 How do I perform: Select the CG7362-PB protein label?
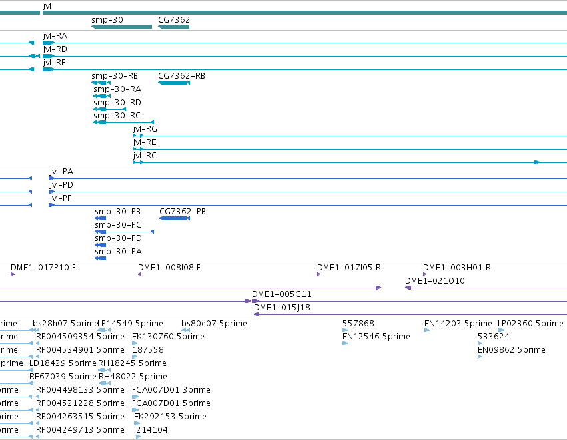click(183, 212)
